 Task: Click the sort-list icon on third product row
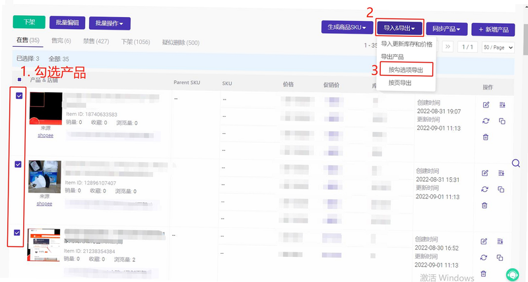click(x=500, y=241)
